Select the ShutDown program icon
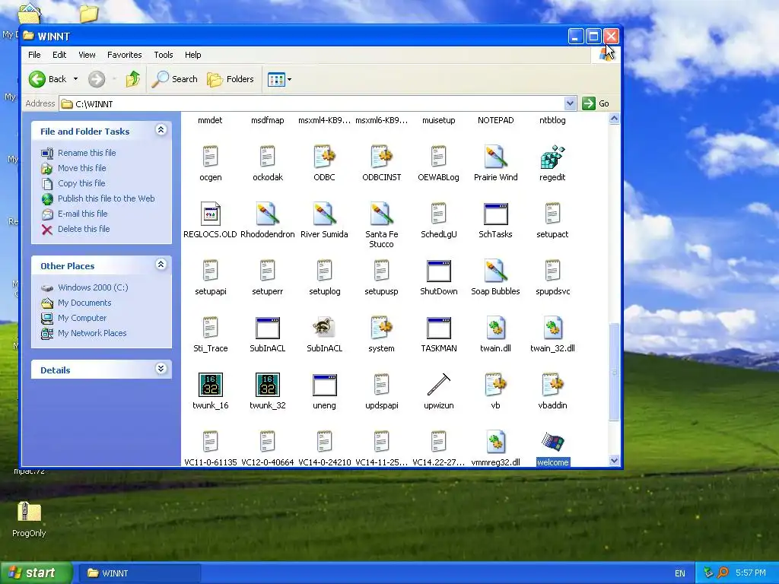The width and height of the screenshot is (779, 584). click(439, 271)
